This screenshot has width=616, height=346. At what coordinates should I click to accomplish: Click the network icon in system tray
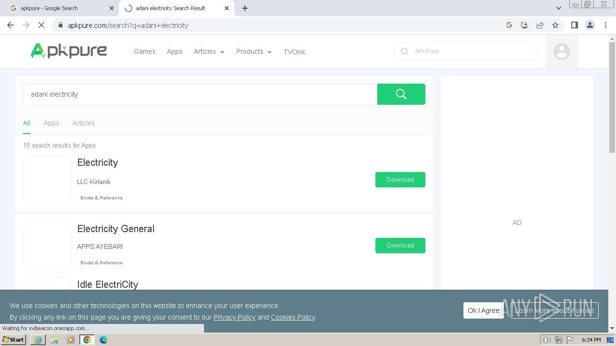coord(558,340)
